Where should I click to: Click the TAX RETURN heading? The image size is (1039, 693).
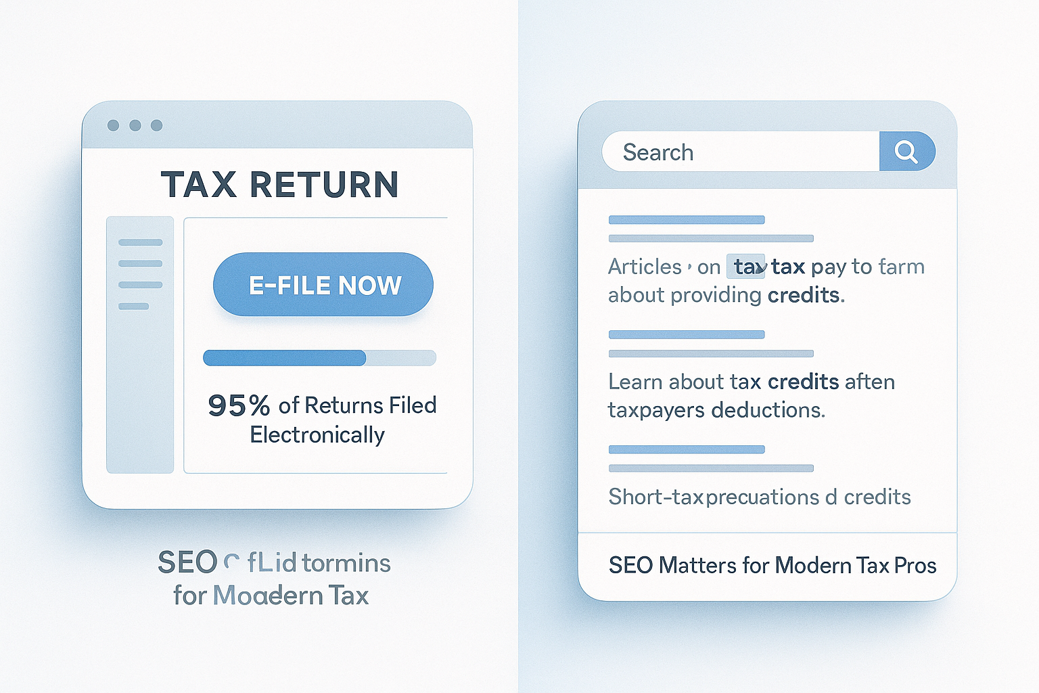coord(280,185)
